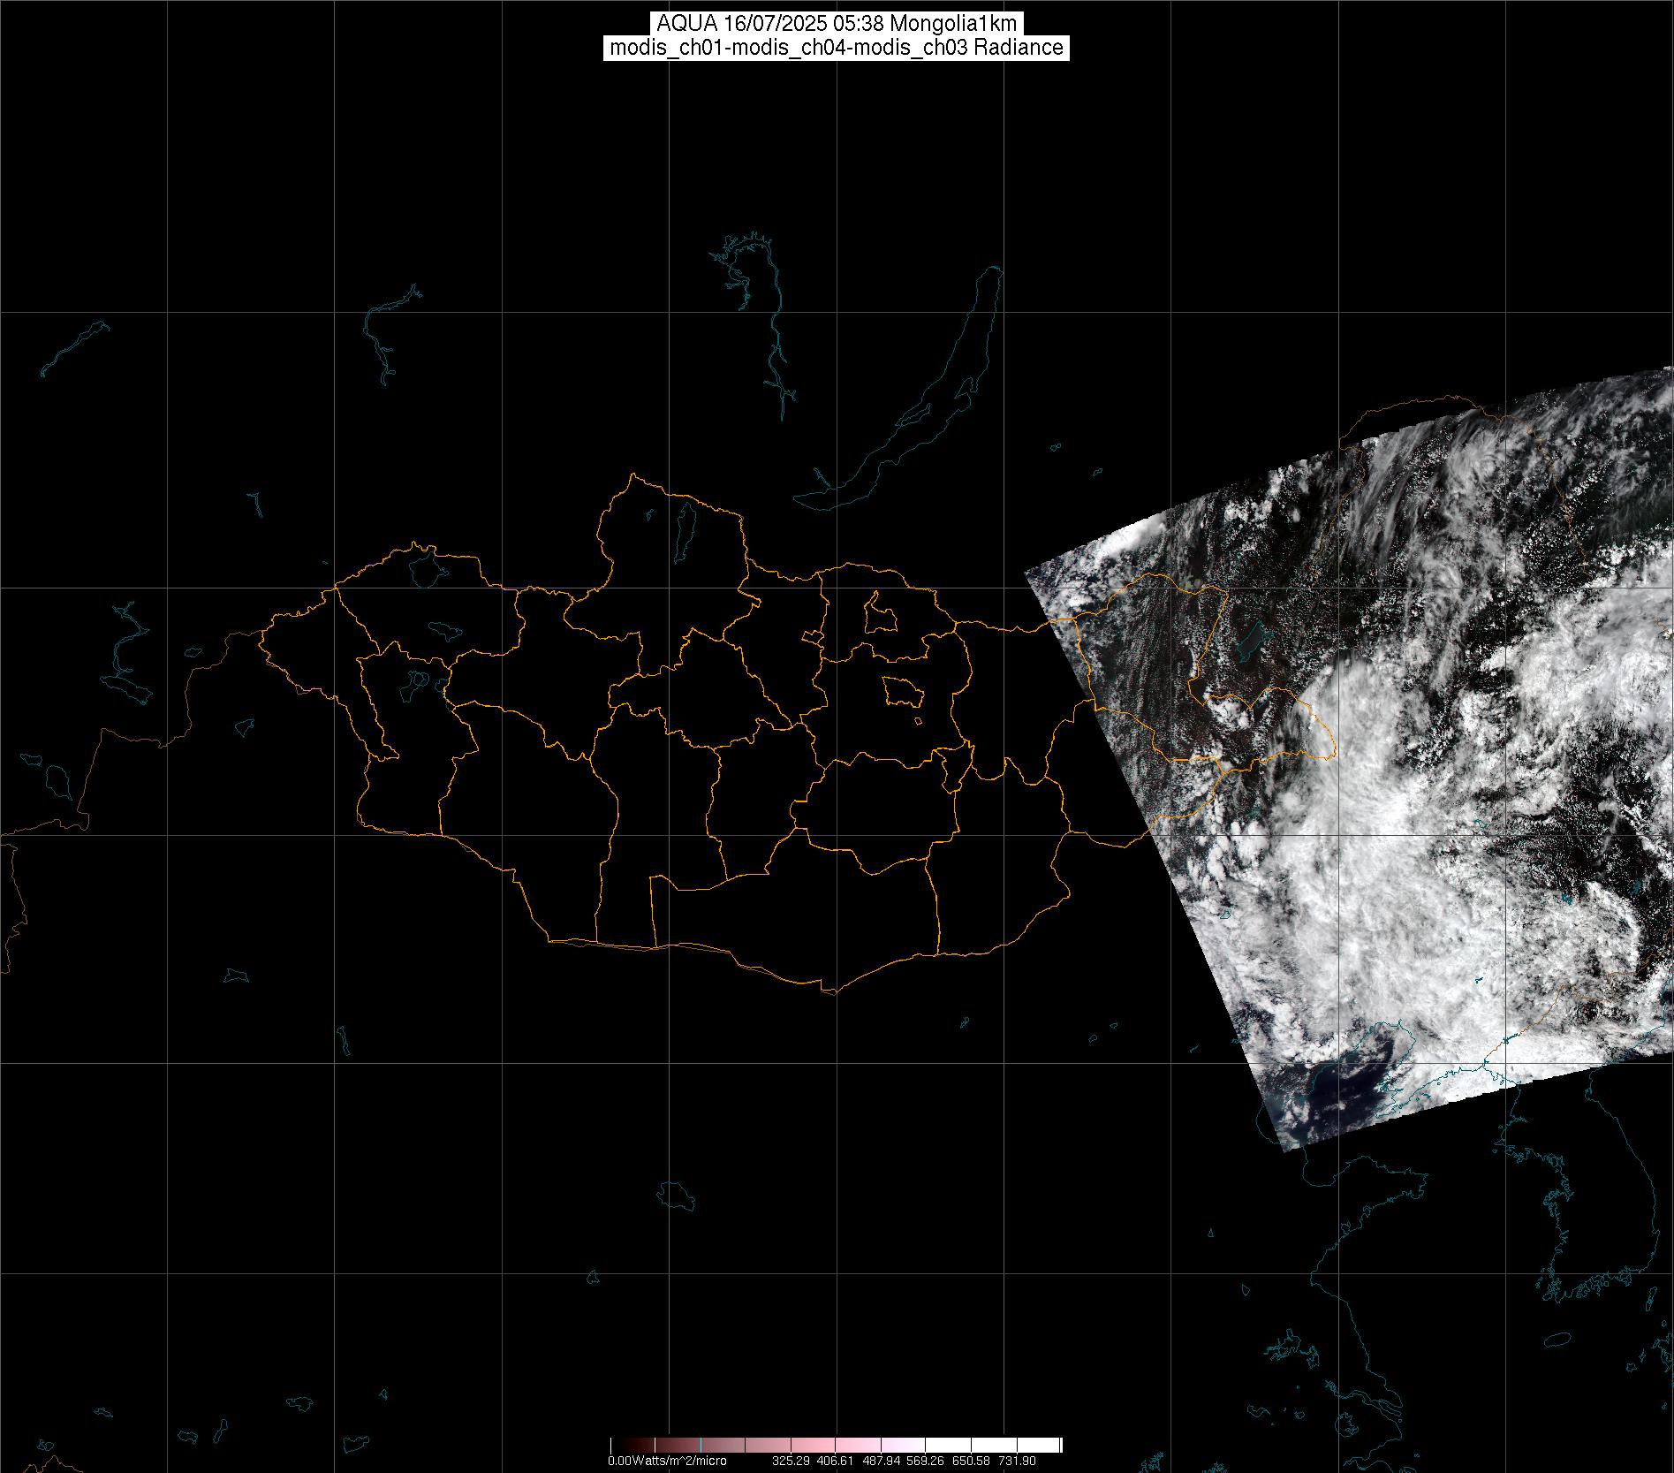Select the Ulaanbaatar enclave boundary
The height and width of the screenshot is (1473, 1674).
(x=902, y=692)
